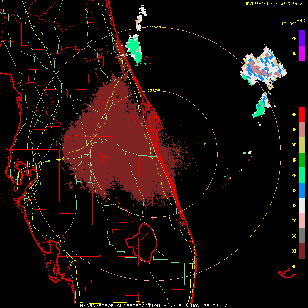Click the 'KMLB' radar site identifier
Screen dimensions: 308x308
click(x=175, y=306)
